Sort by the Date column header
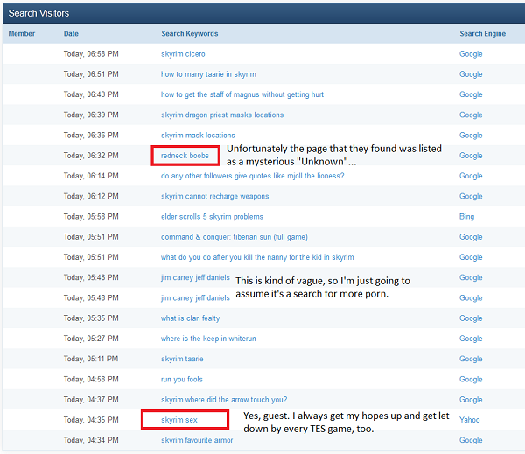The width and height of the screenshot is (525, 454). (x=71, y=34)
